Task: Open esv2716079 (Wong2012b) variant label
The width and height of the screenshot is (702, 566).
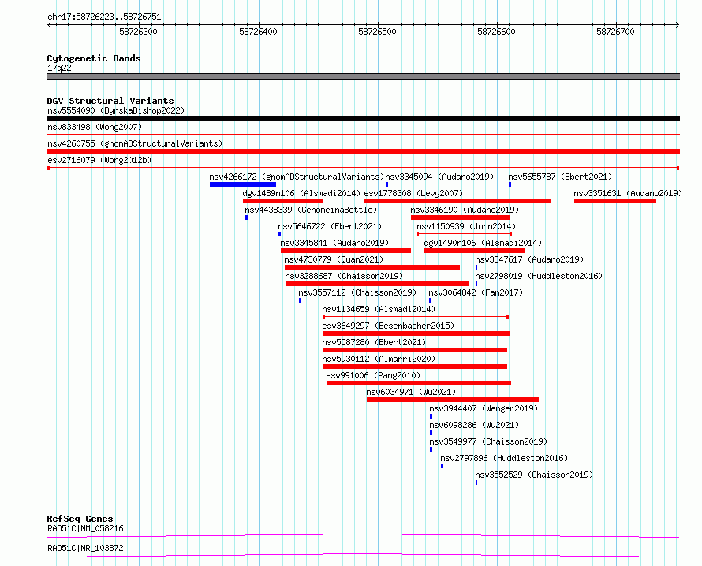Action: point(99,160)
